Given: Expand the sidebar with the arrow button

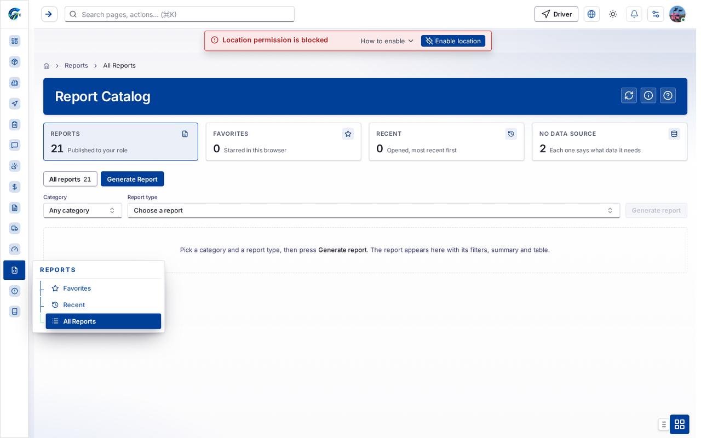Looking at the screenshot, I should (x=49, y=14).
